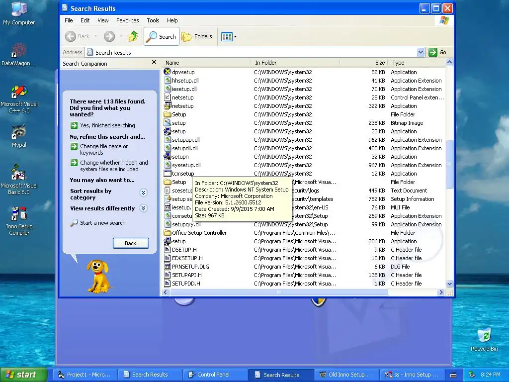Click the green arrow beside Yes, finished searching

74,125
